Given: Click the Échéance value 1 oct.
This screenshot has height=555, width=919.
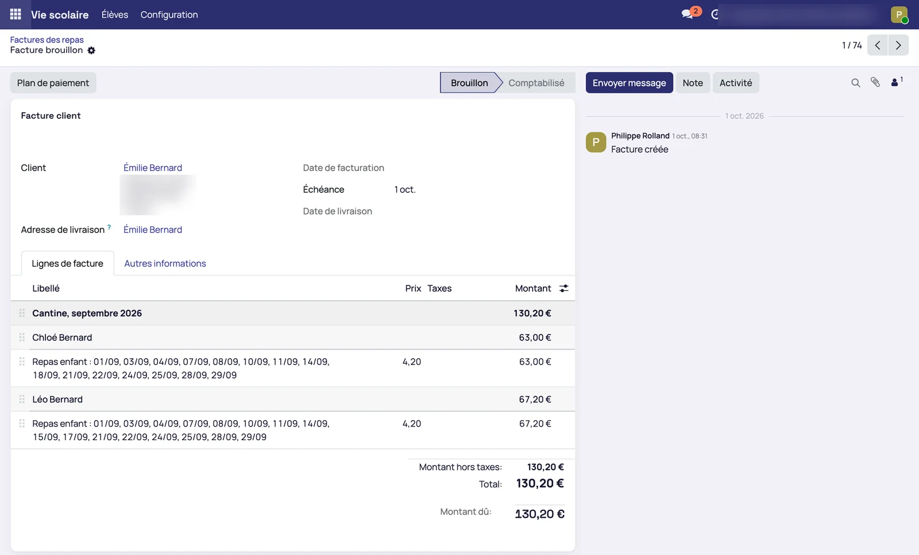Looking at the screenshot, I should click(x=405, y=189).
